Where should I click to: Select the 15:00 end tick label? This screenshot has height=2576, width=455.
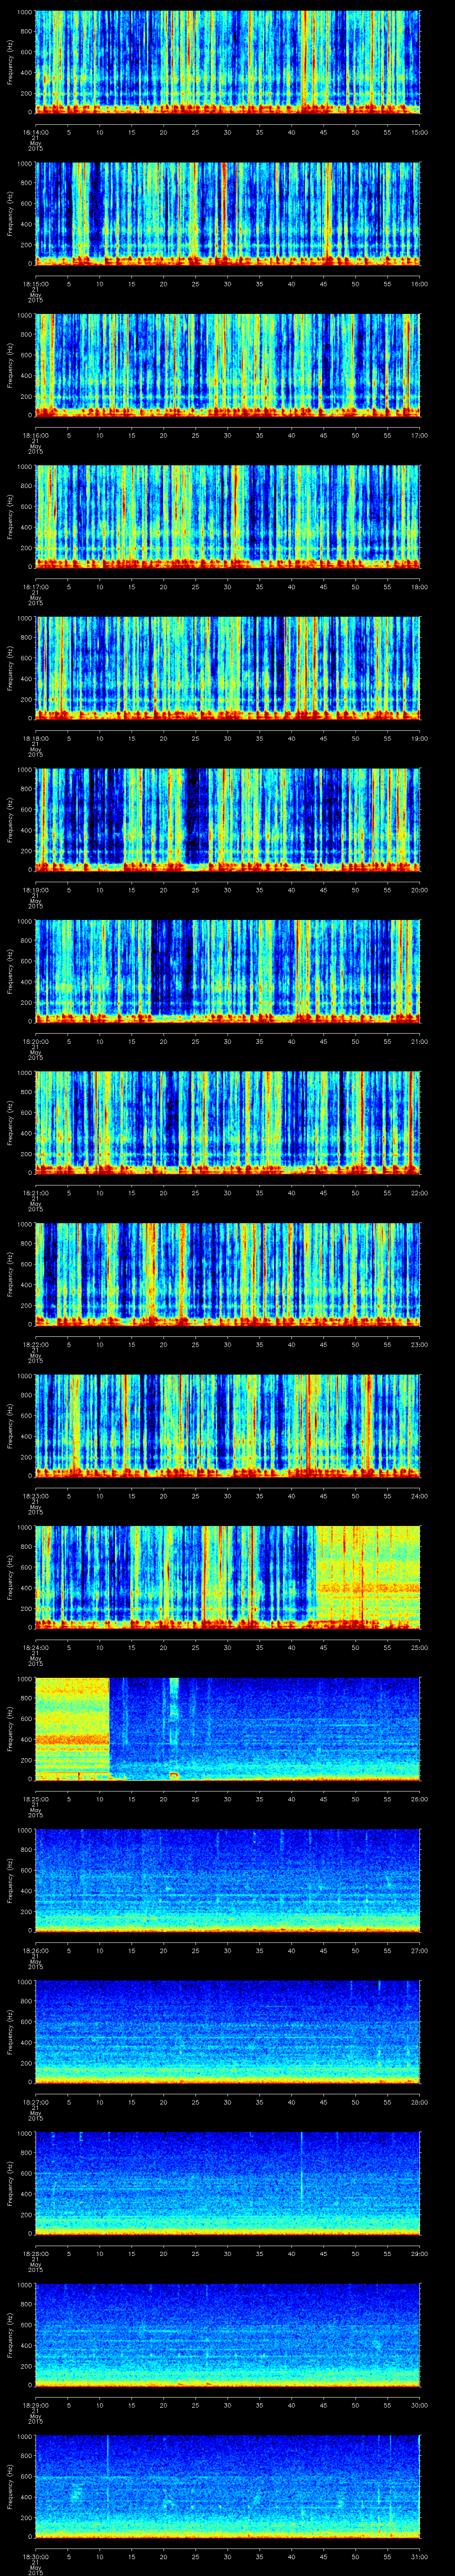click(x=420, y=132)
